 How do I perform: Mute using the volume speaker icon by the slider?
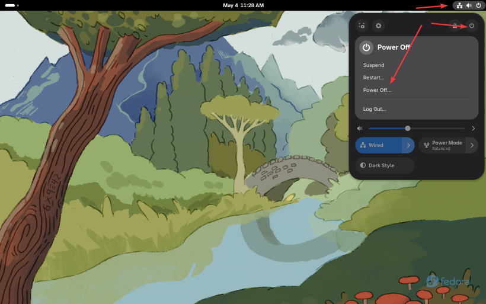pyautogui.click(x=360, y=128)
